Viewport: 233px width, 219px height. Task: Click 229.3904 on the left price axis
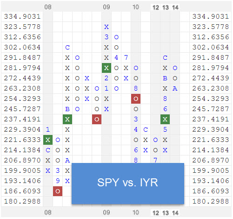click(22, 129)
